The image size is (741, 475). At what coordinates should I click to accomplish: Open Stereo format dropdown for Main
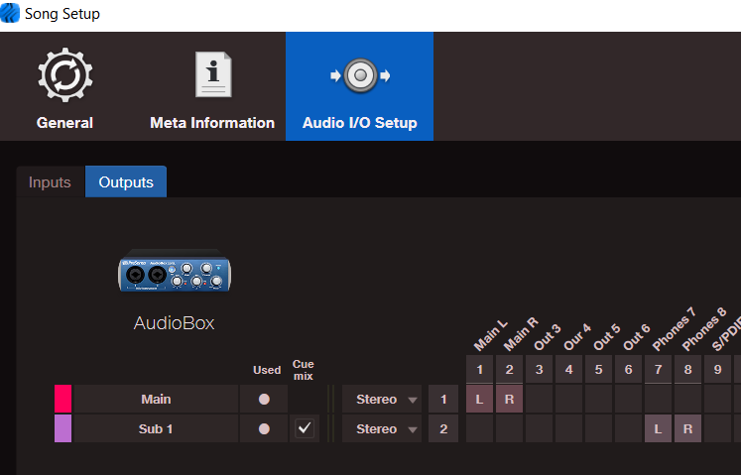(382, 400)
